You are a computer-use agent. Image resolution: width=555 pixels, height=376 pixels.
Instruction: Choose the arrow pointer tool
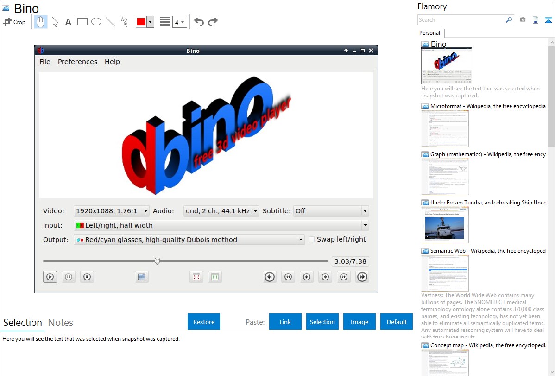[55, 22]
